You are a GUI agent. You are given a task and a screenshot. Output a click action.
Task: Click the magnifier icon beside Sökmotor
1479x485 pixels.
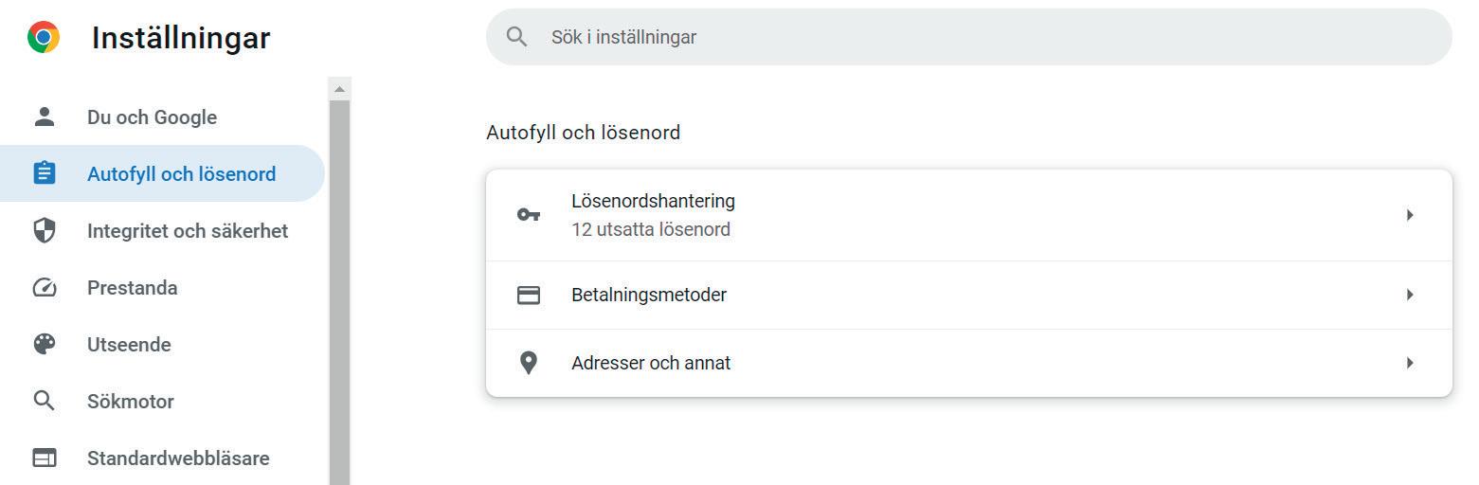tap(45, 401)
